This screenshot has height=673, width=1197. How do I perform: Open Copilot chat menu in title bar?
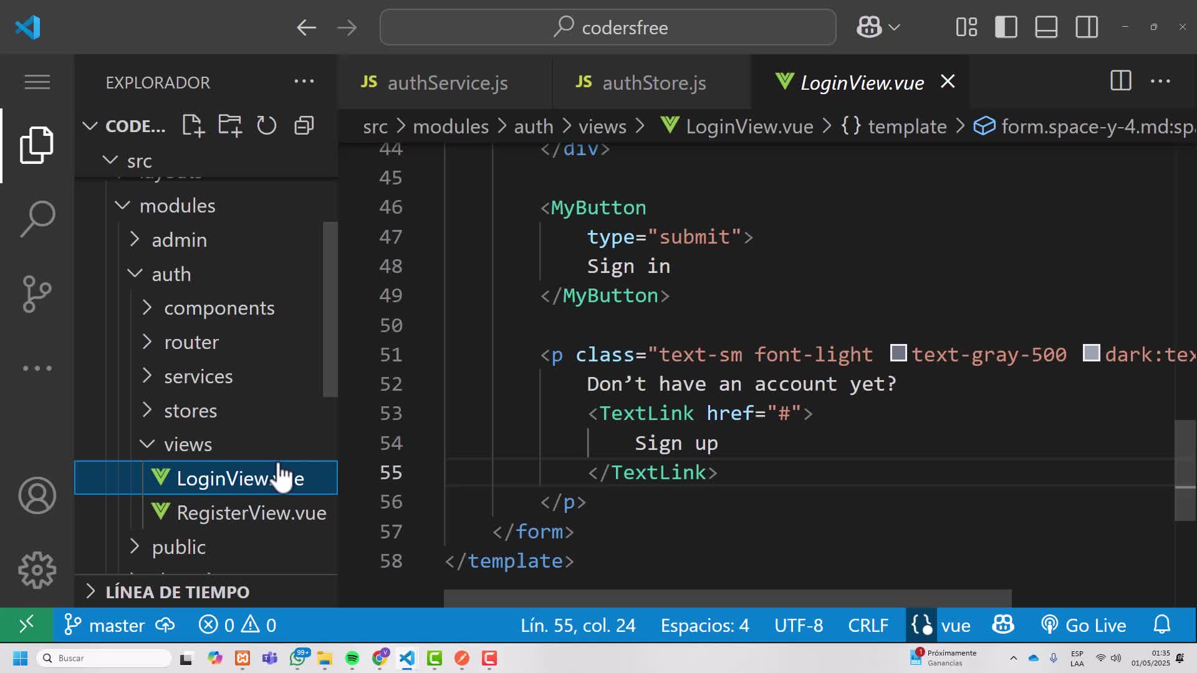[x=878, y=27]
